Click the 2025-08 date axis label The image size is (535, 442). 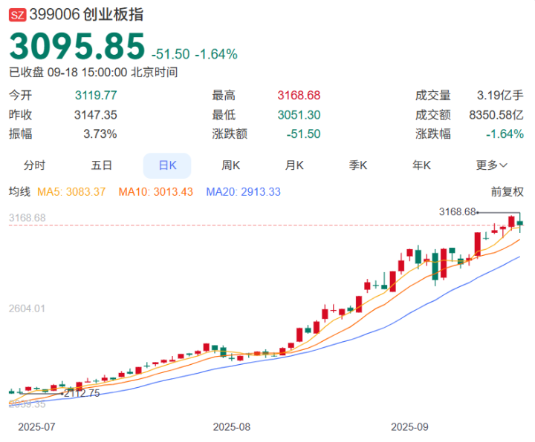(232, 427)
